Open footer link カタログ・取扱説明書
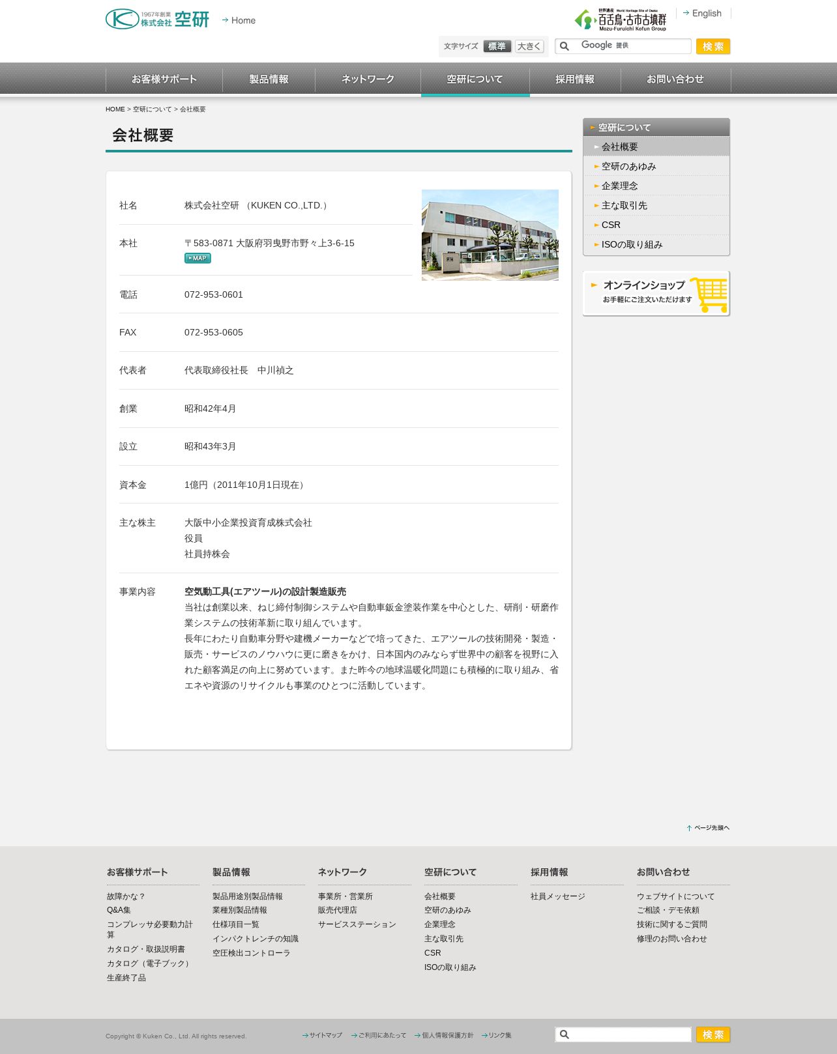This screenshot has width=837, height=1054. (x=146, y=950)
